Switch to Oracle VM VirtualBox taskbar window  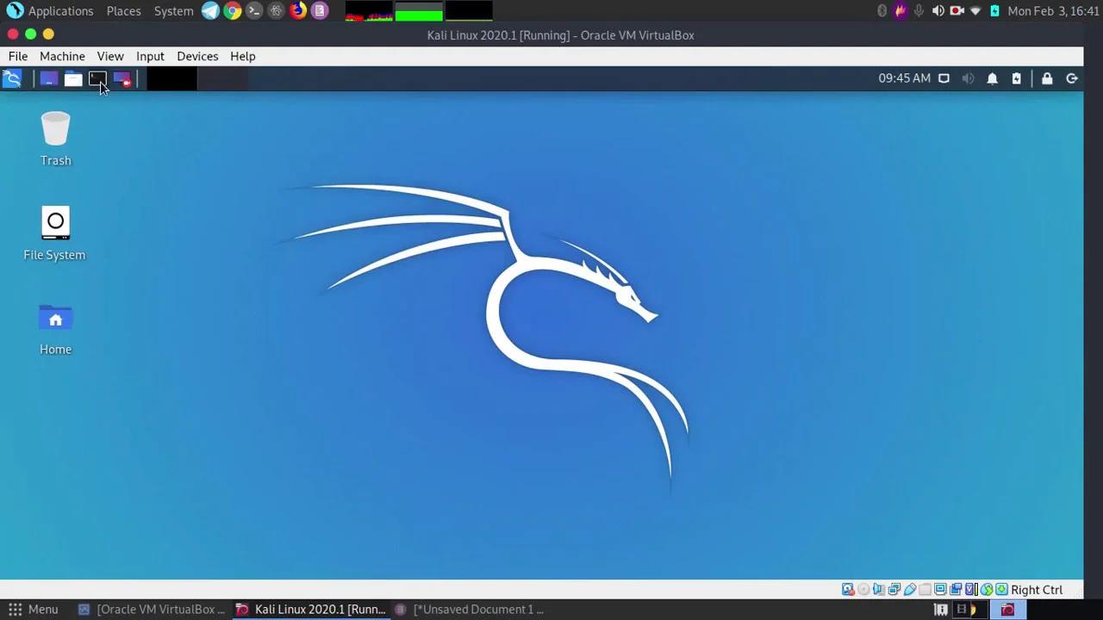[x=152, y=610]
